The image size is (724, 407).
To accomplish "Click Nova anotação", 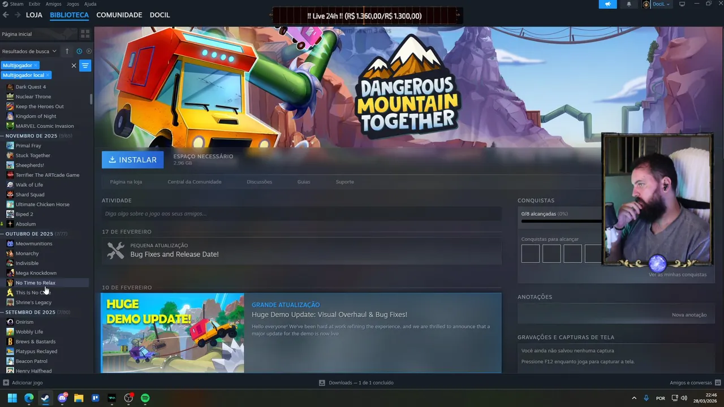I will pos(689,315).
